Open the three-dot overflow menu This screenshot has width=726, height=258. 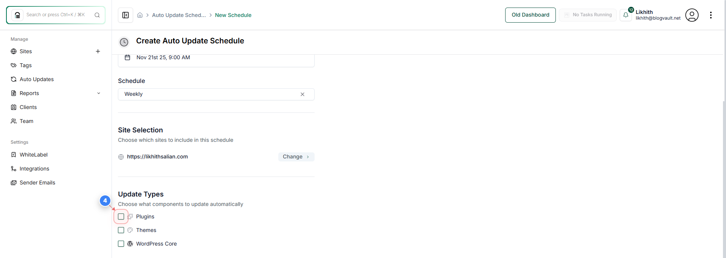(x=711, y=15)
